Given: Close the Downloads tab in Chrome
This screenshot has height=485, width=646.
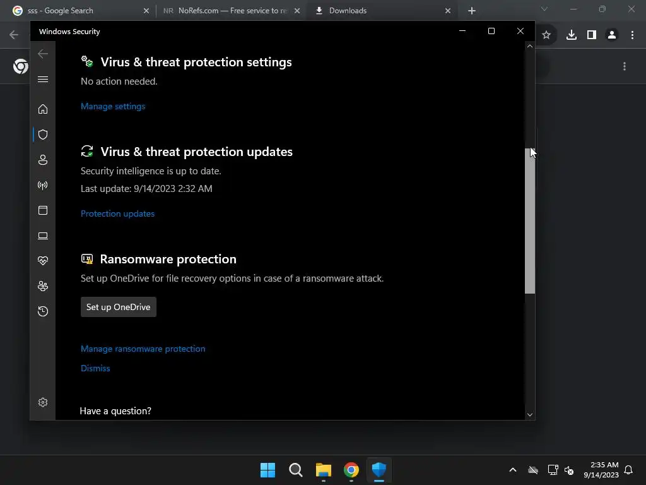Looking at the screenshot, I should pyautogui.click(x=448, y=11).
